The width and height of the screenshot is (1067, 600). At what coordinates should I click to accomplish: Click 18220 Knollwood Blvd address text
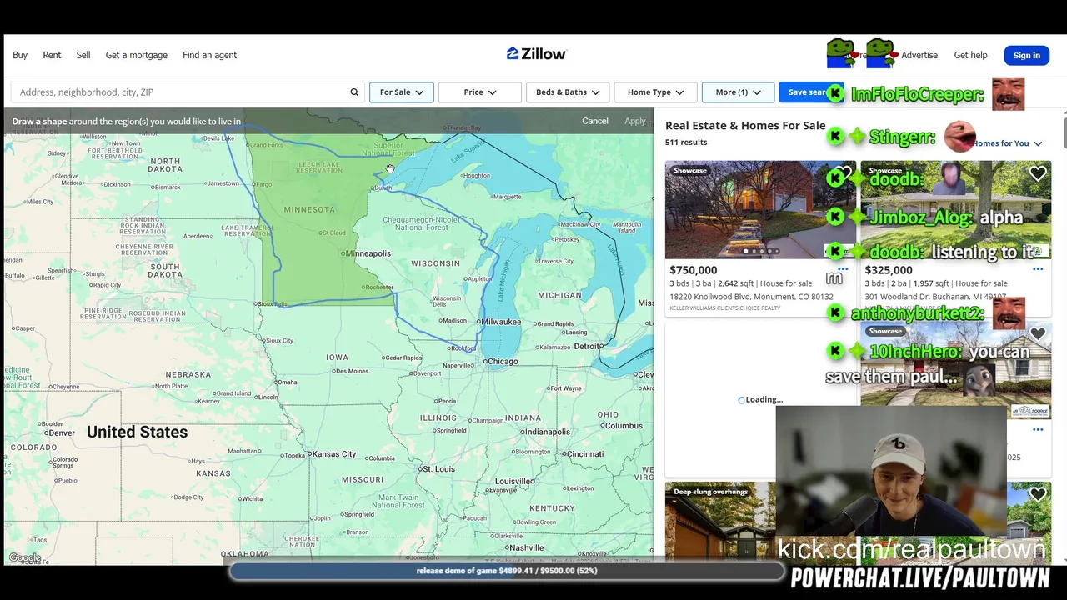point(751,297)
